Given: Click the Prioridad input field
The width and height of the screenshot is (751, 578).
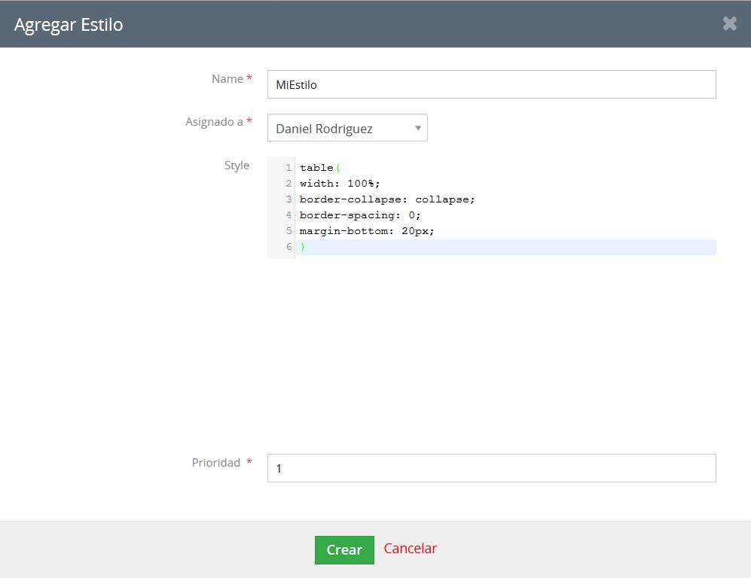Looking at the screenshot, I should pyautogui.click(x=491, y=468).
